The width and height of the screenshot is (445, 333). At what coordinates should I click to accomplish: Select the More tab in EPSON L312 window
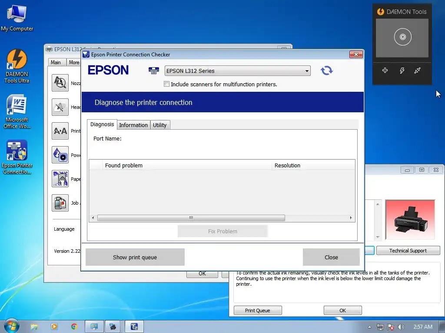coord(74,62)
